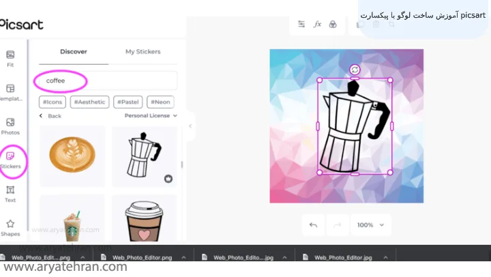This screenshot has height=277, width=491.
Task: Click the premium crown badge on moka pot sticker
Action: [x=168, y=179]
